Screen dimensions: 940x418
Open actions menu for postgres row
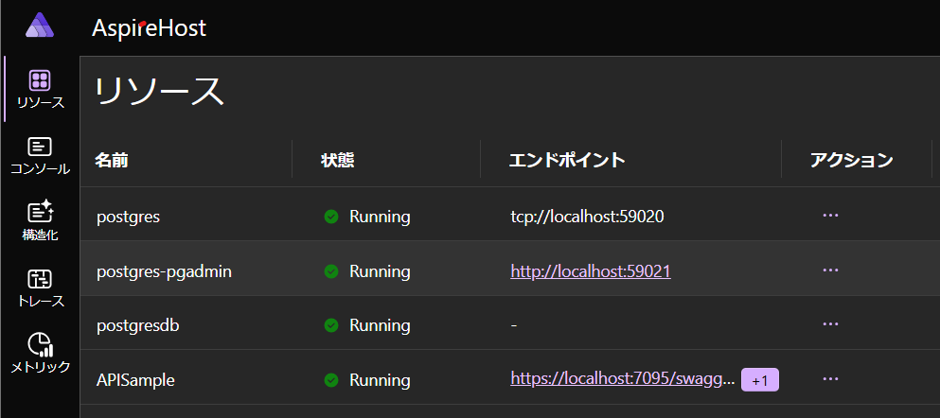[830, 216]
